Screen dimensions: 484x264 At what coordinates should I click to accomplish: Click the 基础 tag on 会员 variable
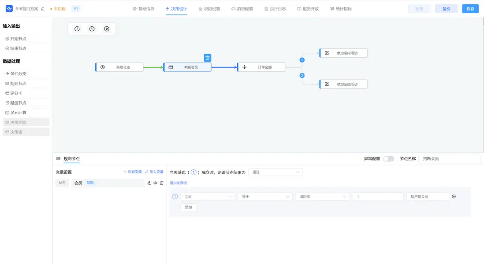pyautogui.click(x=90, y=183)
